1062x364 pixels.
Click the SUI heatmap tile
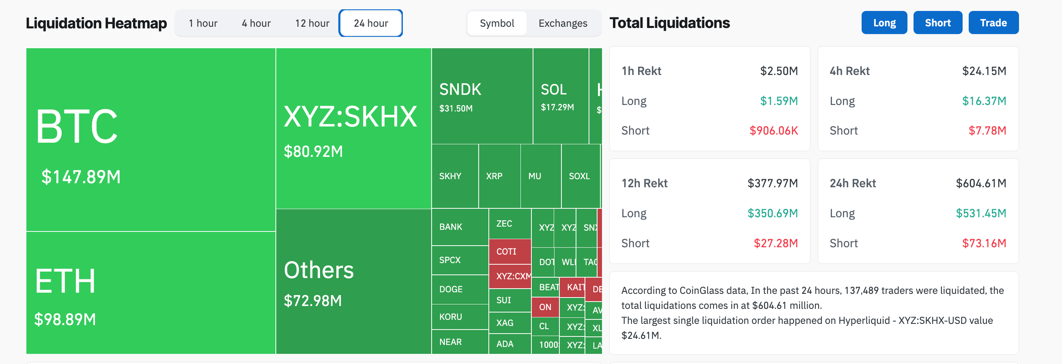pos(510,300)
